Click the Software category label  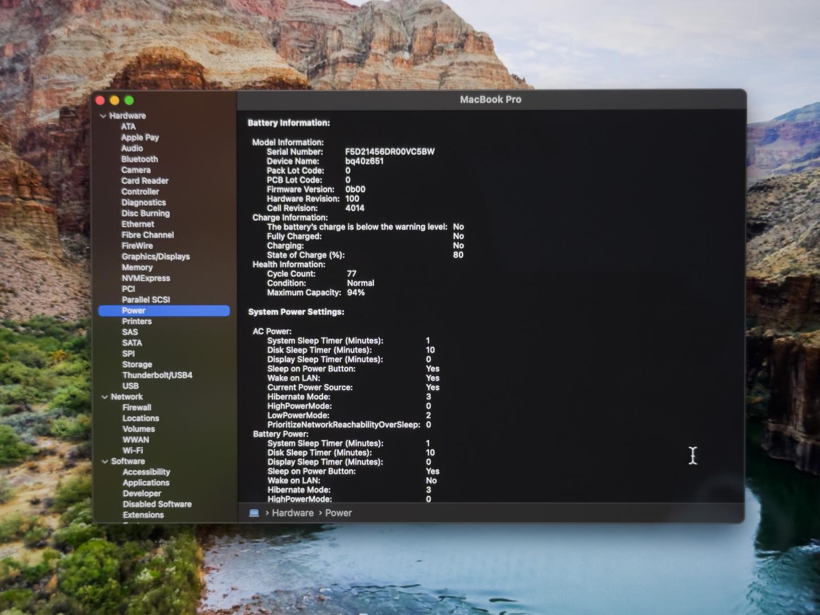[128, 462]
